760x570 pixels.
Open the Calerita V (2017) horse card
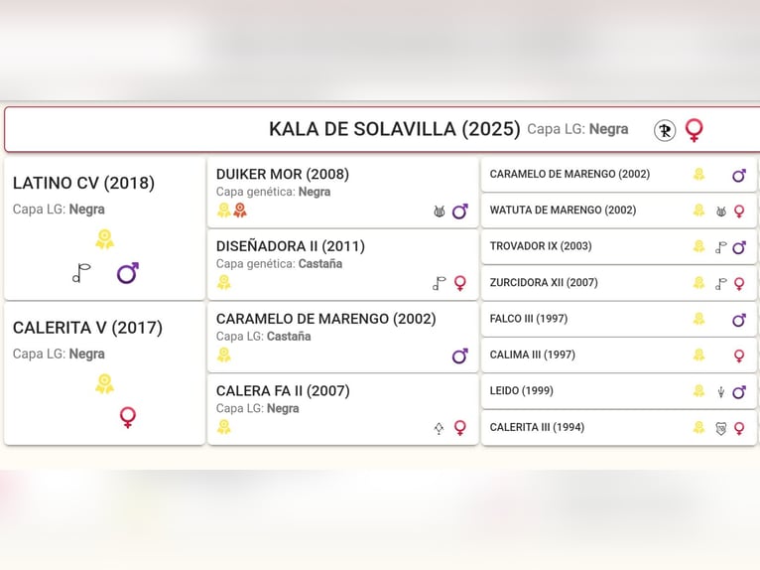(105, 373)
